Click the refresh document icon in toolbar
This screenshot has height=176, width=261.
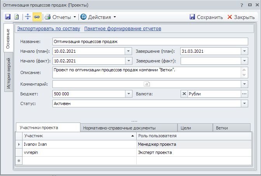[x=16, y=17]
